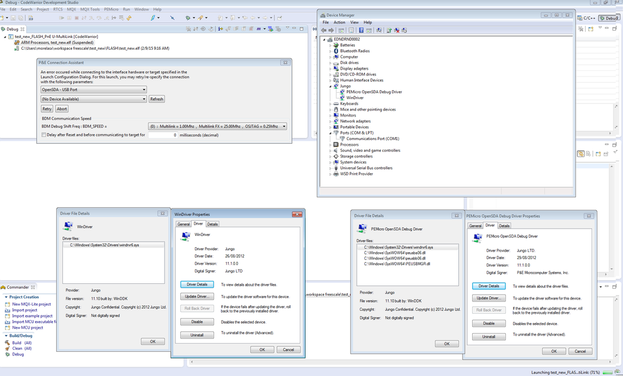Close the Debug view tab with its X
Viewport: 623px width, 376px height.
click(22, 29)
